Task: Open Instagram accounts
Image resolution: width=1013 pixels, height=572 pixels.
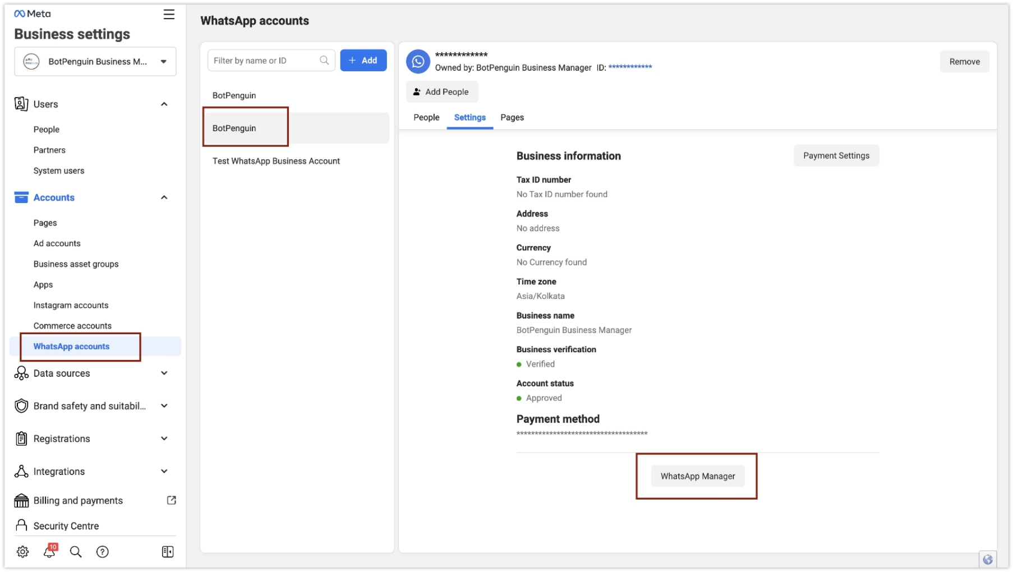Action: (71, 306)
